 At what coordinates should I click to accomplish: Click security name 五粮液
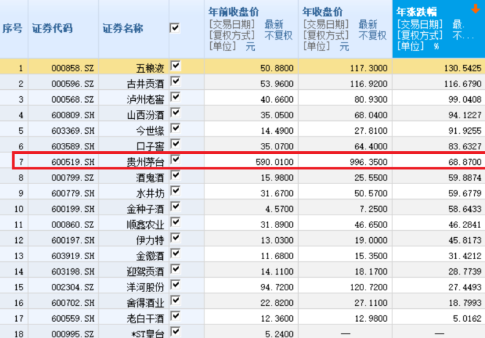150,68
